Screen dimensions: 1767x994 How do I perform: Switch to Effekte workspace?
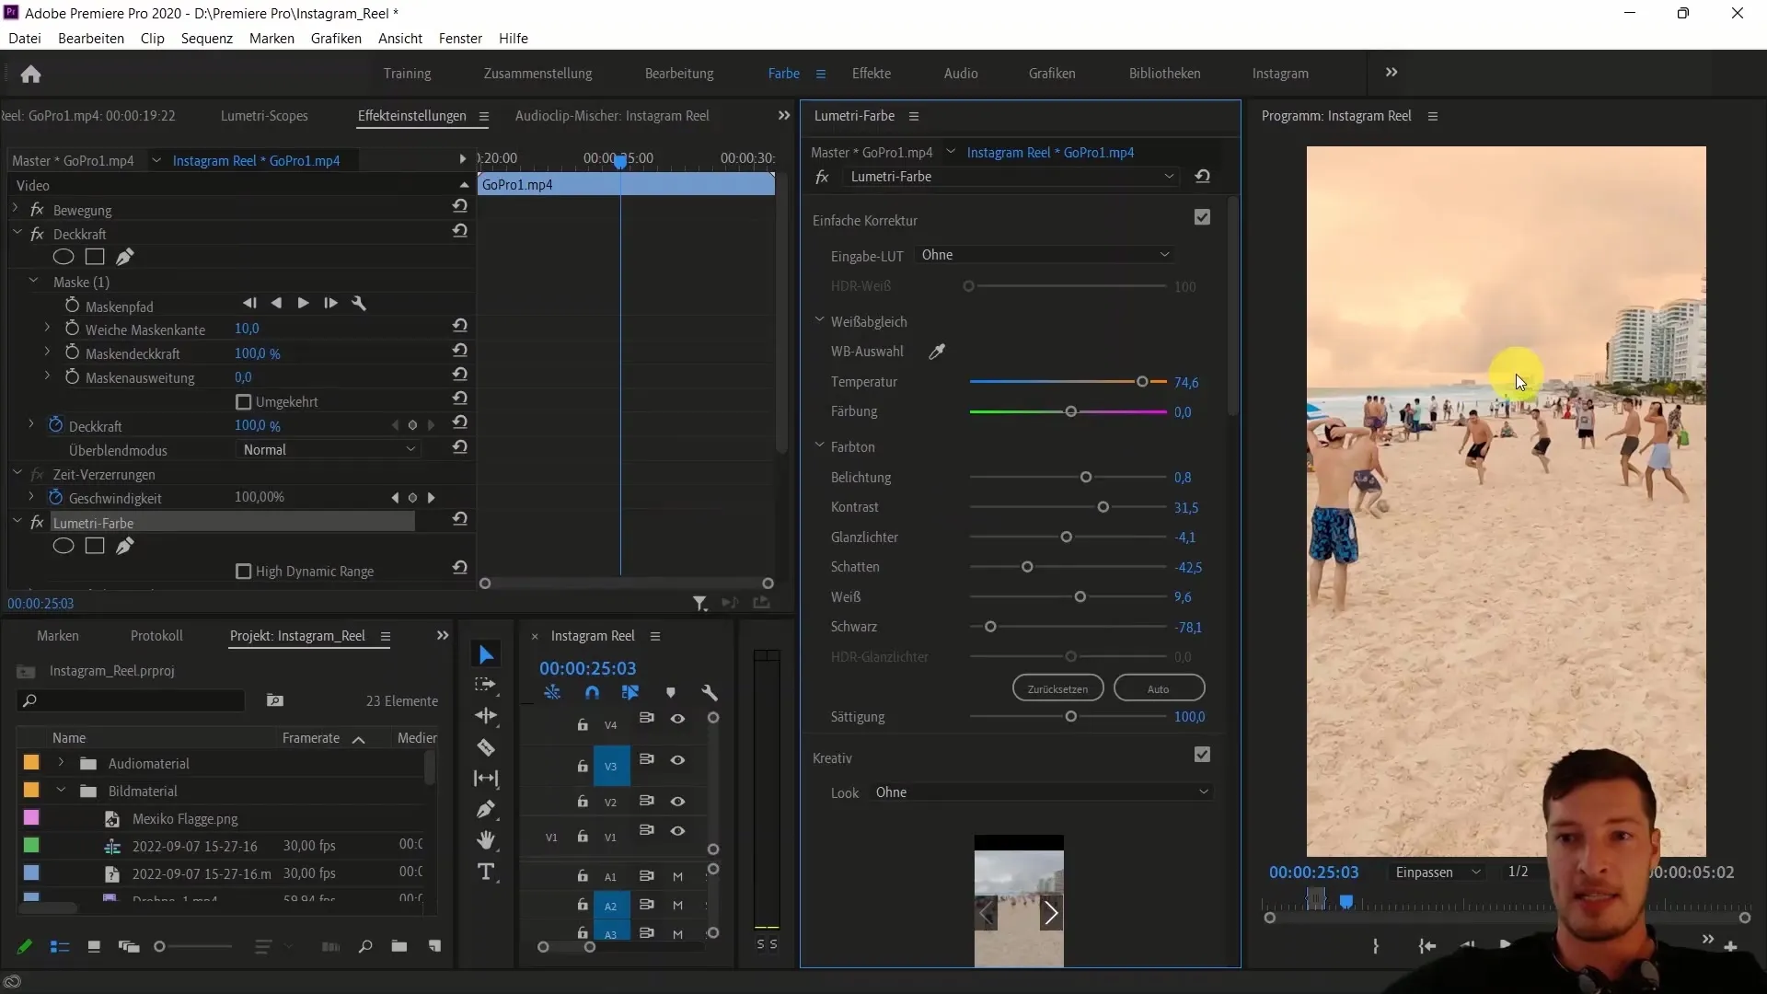[871, 74]
